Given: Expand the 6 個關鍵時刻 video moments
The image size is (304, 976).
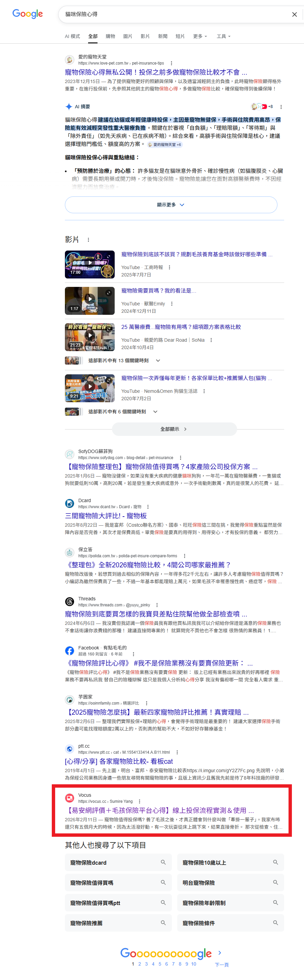Looking at the screenshot, I should tap(155, 411).
